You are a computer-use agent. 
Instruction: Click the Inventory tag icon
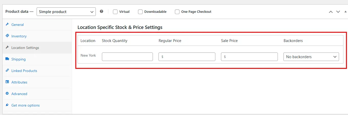coord(7,36)
